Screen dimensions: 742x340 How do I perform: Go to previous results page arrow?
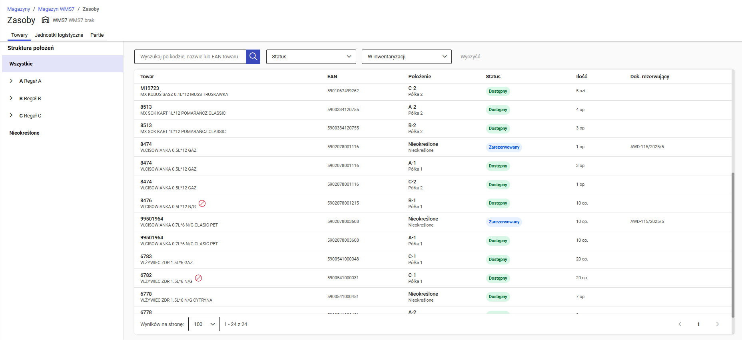(x=680, y=324)
